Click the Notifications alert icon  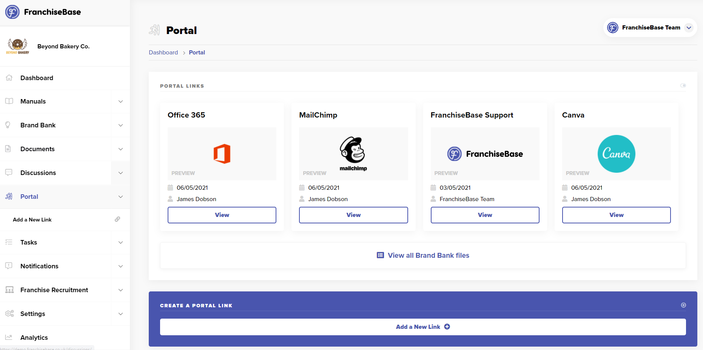(x=9, y=266)
